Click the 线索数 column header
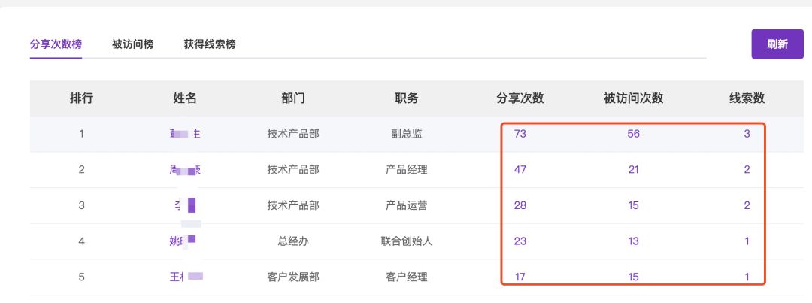Screen dimensions: 812x303 pos(747,98)
